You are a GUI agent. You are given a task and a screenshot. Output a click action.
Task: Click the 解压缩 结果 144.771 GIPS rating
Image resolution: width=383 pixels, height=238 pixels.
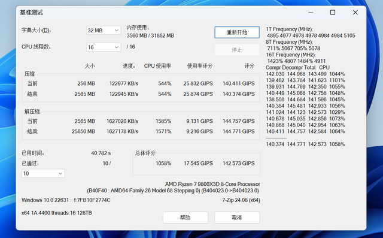click(x=239, y=131)
